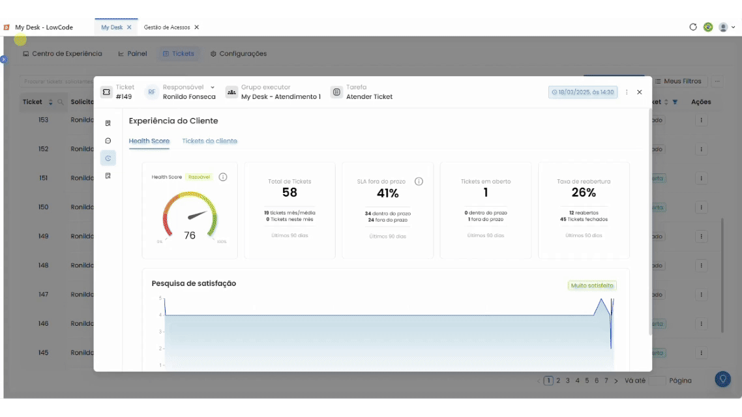Open the three-dot menu in the ticket header
Viewport: 742px width, 417px height.
click(627, 92)
